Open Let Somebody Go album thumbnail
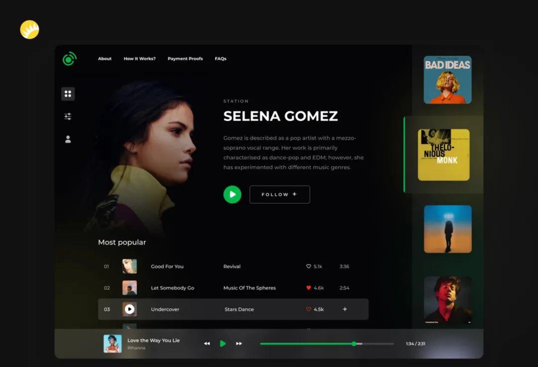Screen dimensions: 538x367 130,288
